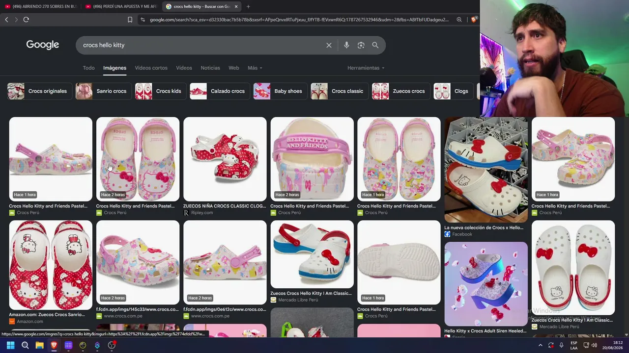Open a new browser tab
Viewport: 629px width, 353px height.
[x=248, y=6]
